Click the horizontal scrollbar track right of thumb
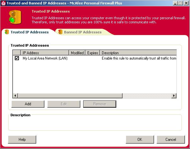Image resolution: width=190 pixels, height=149 pixels. 147,95
